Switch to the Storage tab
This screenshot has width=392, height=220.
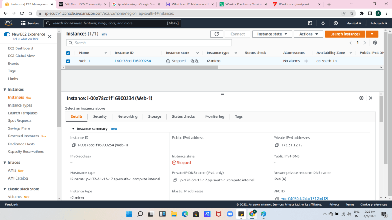click(155, 116)
